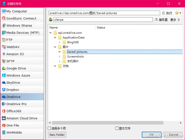Viewport: 185px width, 140px height.
Task: Click the Cancel button
Action: pos(173,135)
